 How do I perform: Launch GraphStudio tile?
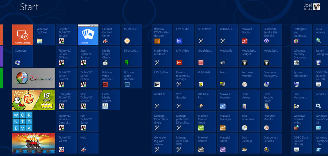click(206, 56)
